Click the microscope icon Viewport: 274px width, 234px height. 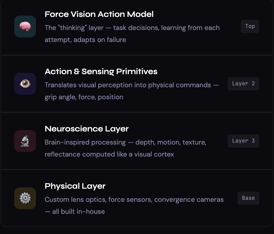coord(25,141)
